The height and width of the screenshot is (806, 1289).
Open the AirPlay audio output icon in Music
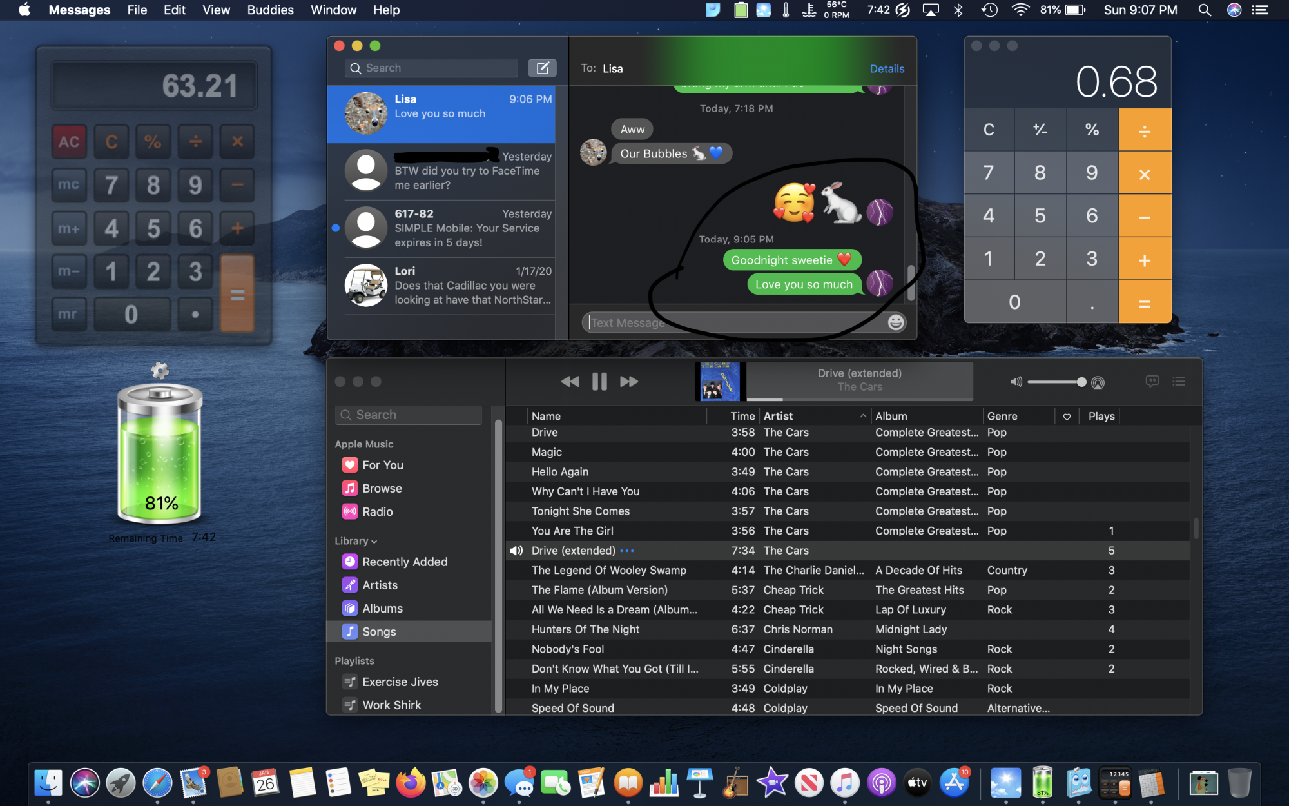pyautogui.click(x=1098, y=382)
